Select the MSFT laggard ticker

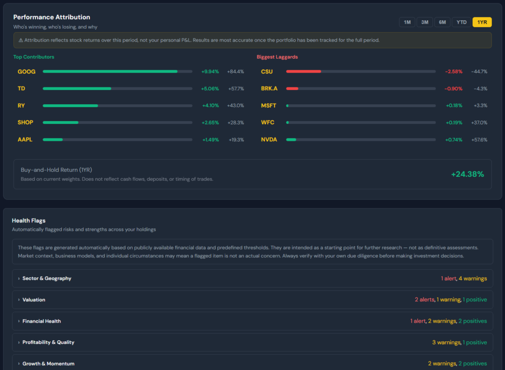pos(267,105)
